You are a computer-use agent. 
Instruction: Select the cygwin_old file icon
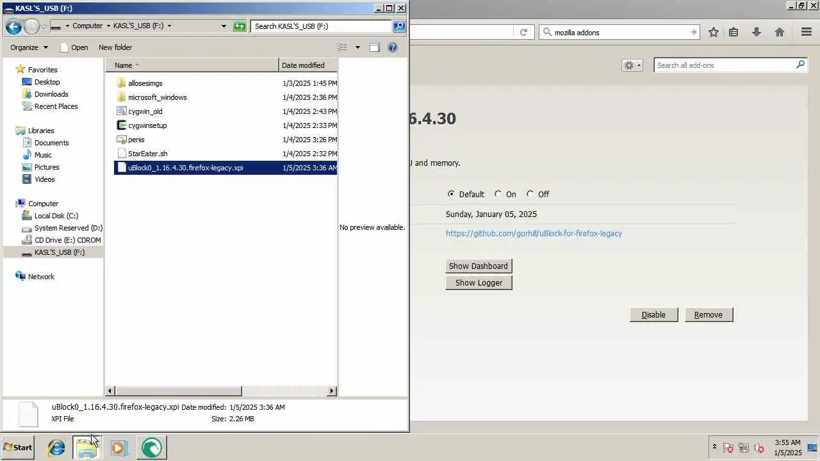point(122,111)
